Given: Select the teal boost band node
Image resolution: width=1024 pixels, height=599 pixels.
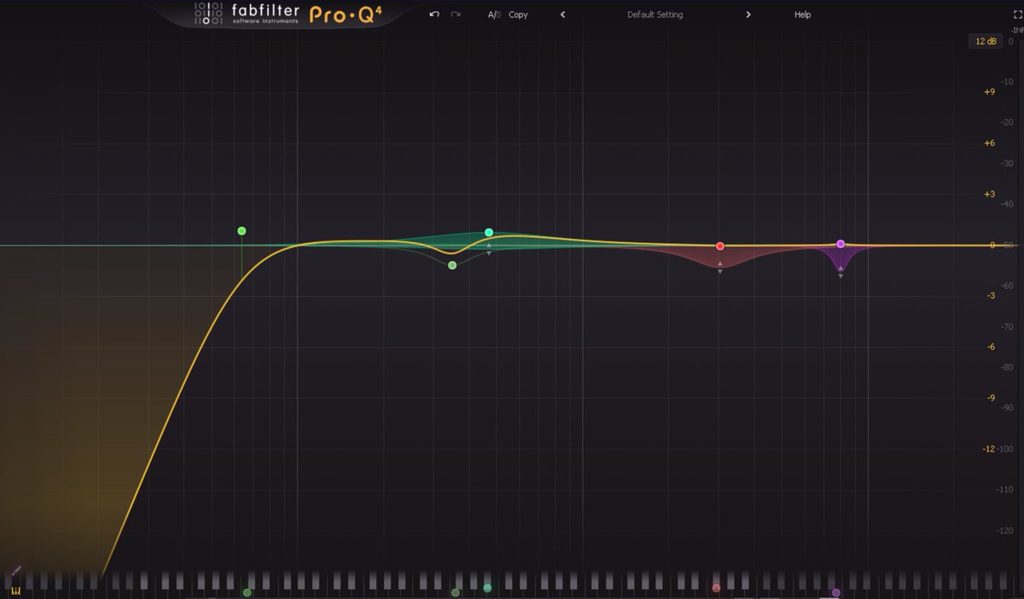Looking at the screenshot, I should 489,232.
